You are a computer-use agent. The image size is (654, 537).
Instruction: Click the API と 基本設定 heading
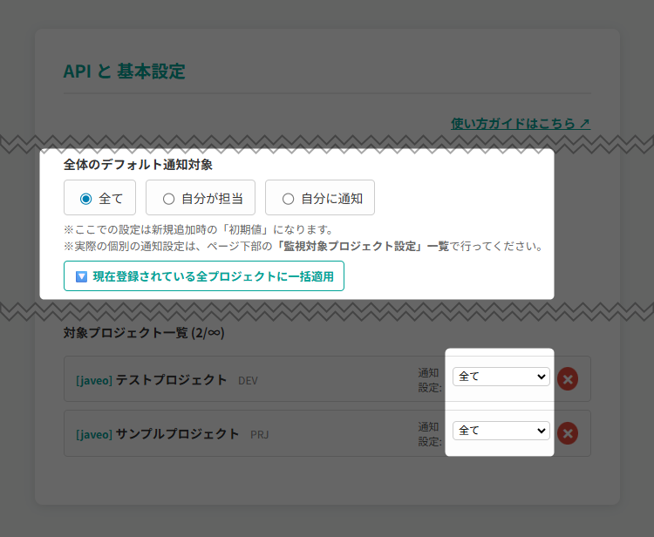(x=125, y=71)
